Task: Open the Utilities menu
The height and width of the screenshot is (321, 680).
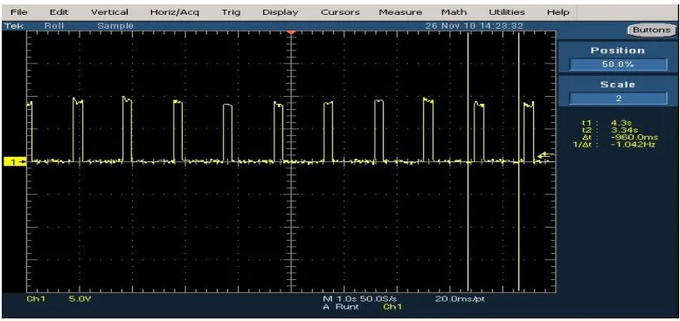Action: click(507, 12)
